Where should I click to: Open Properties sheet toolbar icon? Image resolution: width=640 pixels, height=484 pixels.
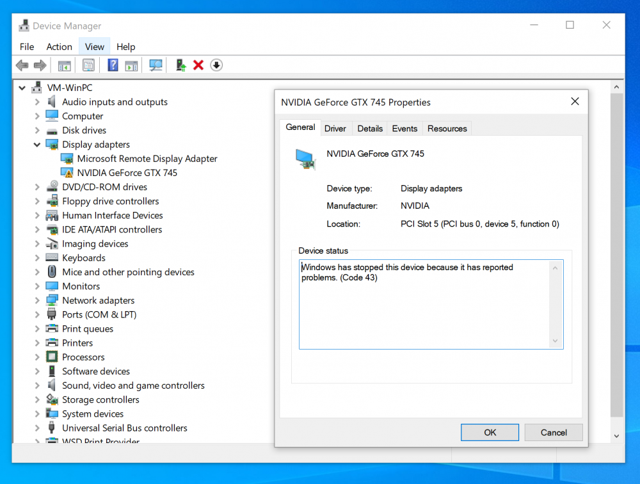(88, 65)
